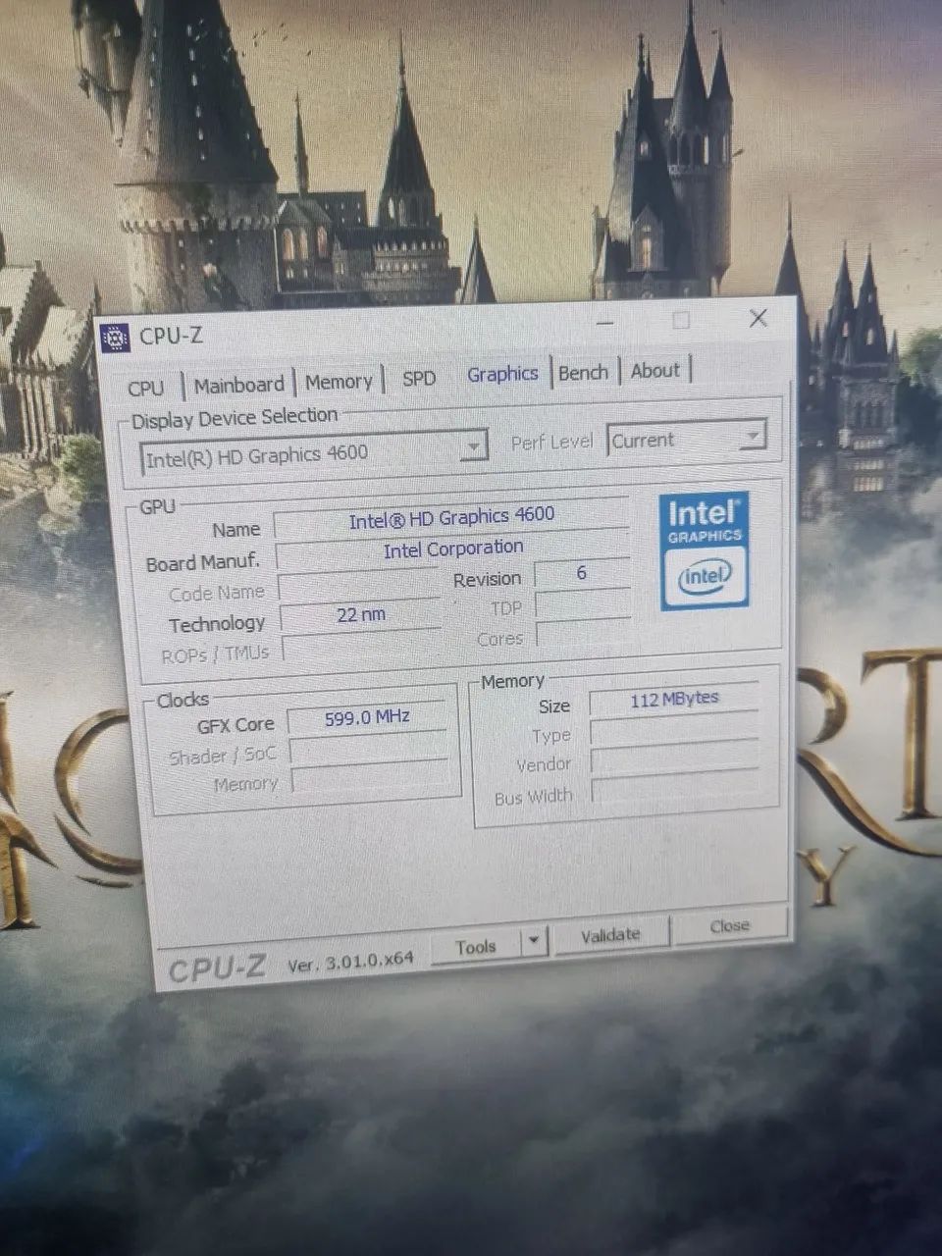Click the Perf Level label
Viewport: 942px width, 1256px height.
tap(551, 442)
